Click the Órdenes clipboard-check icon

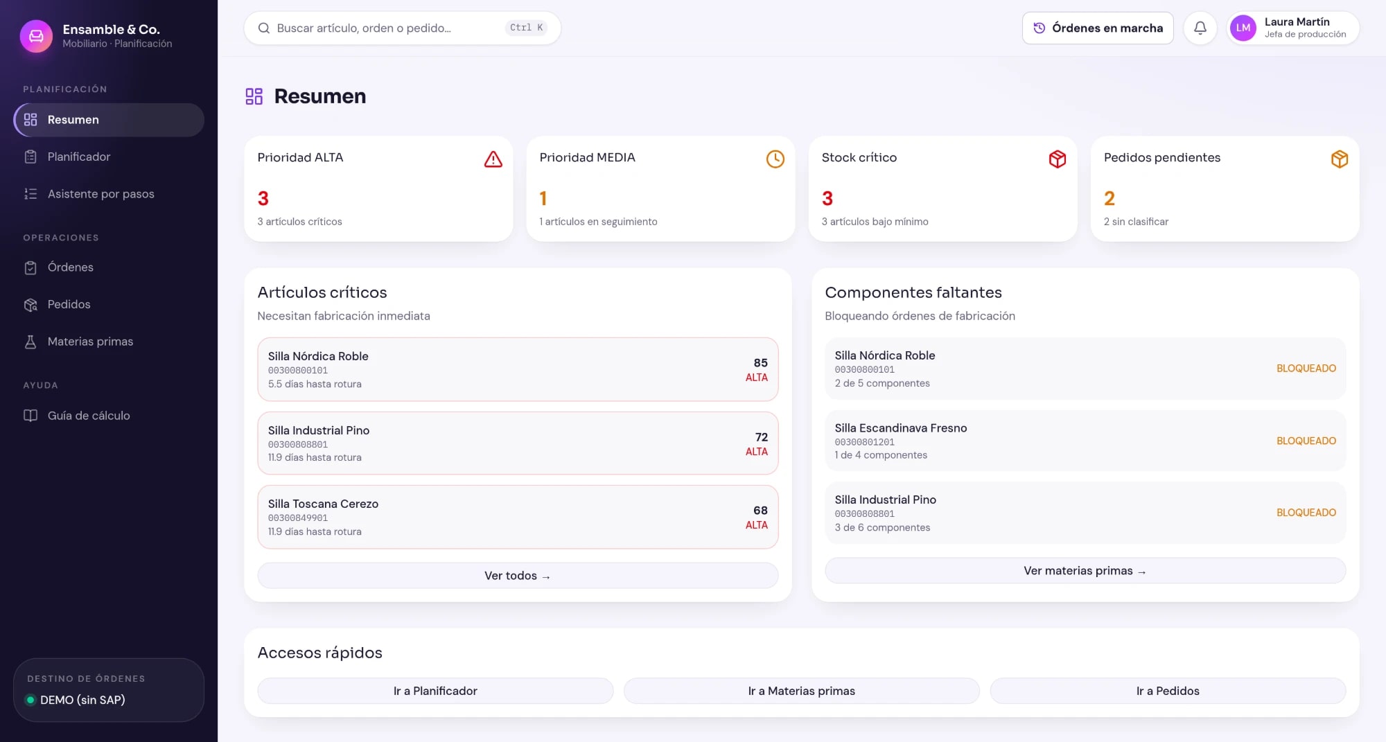pos(30,267)
